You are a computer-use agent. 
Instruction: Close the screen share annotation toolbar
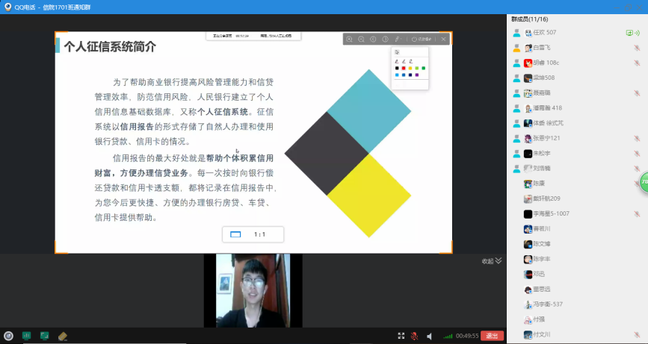point(443,39)
